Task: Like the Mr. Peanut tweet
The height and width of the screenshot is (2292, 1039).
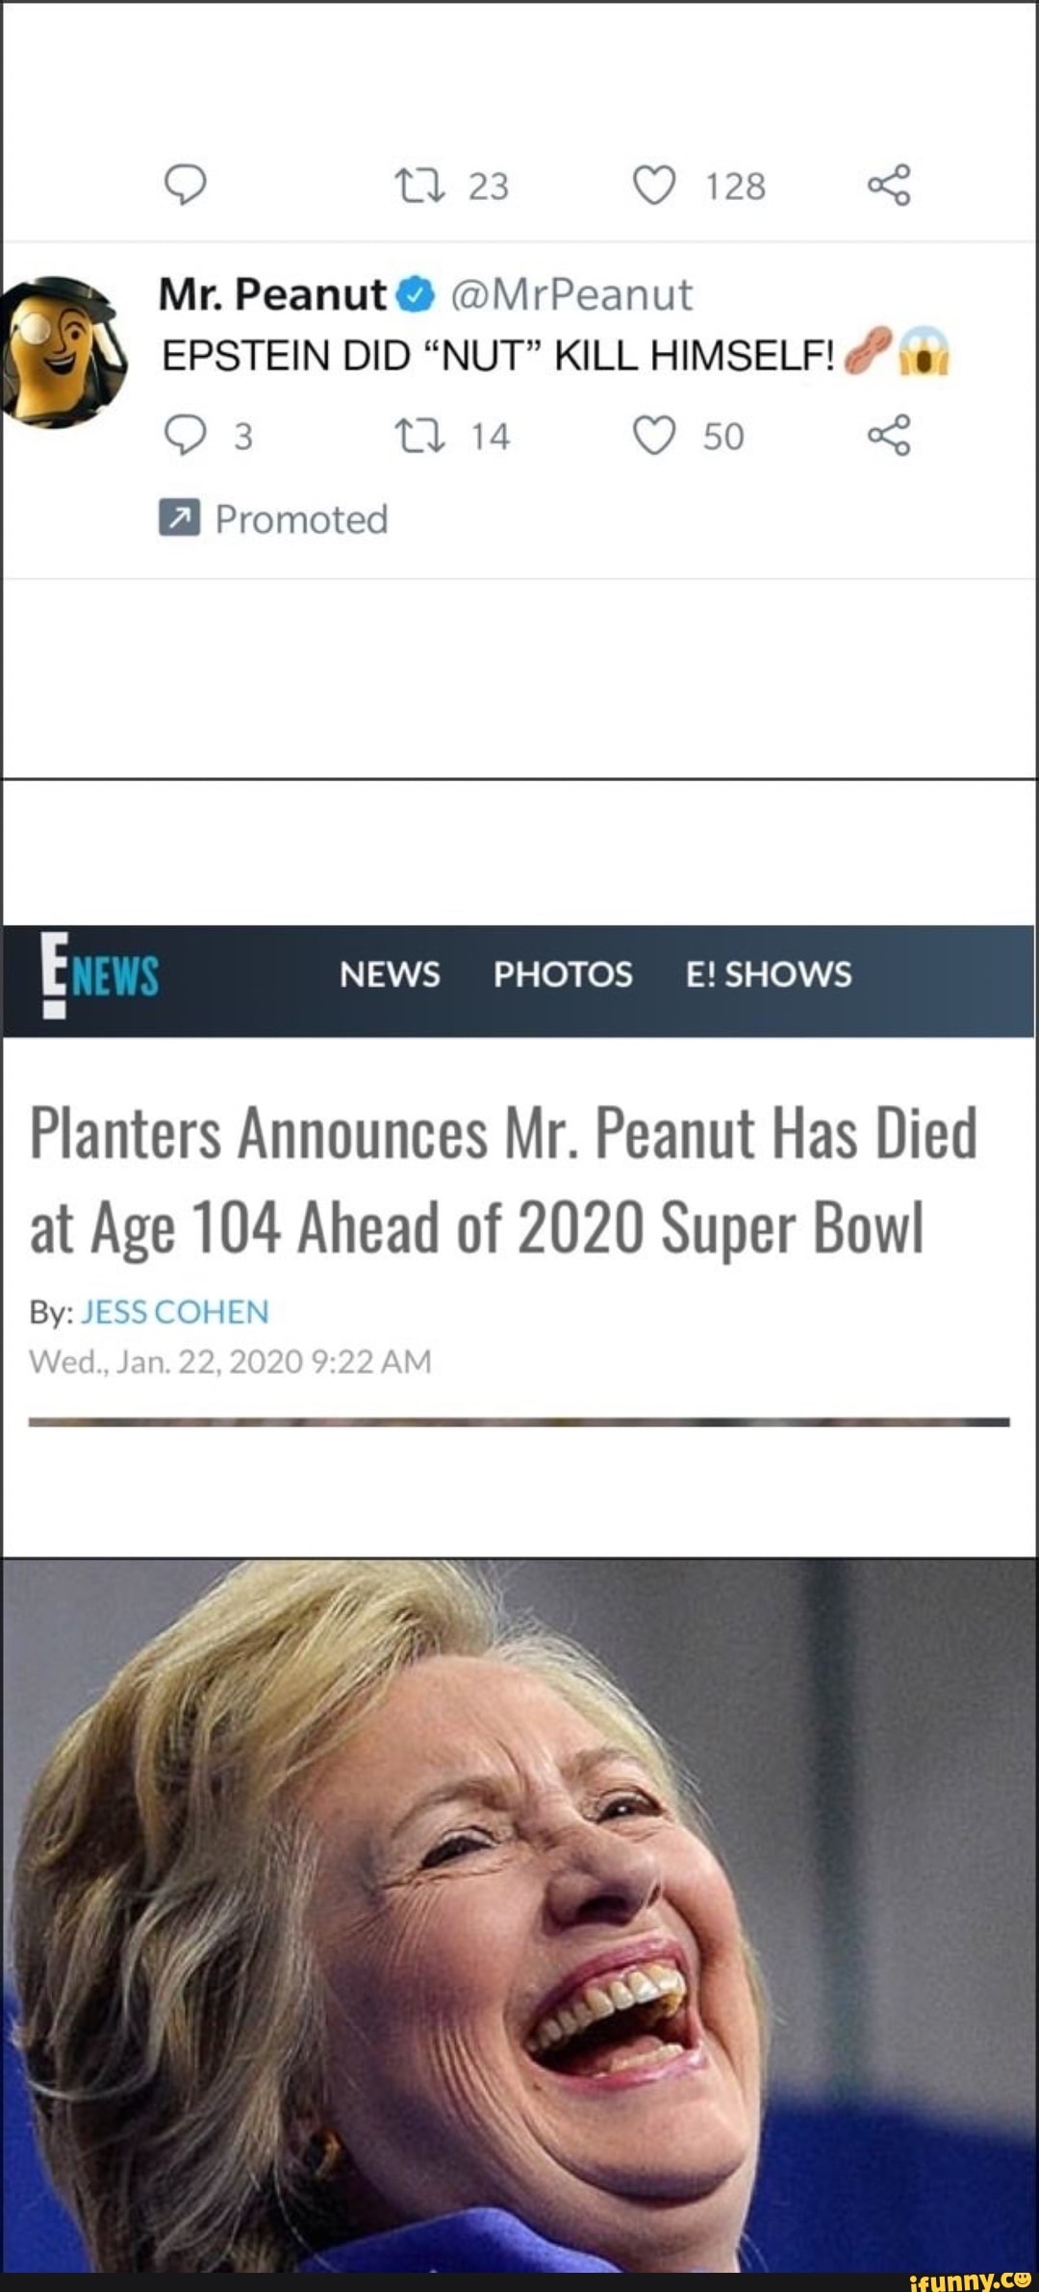Action: point(654,436)
